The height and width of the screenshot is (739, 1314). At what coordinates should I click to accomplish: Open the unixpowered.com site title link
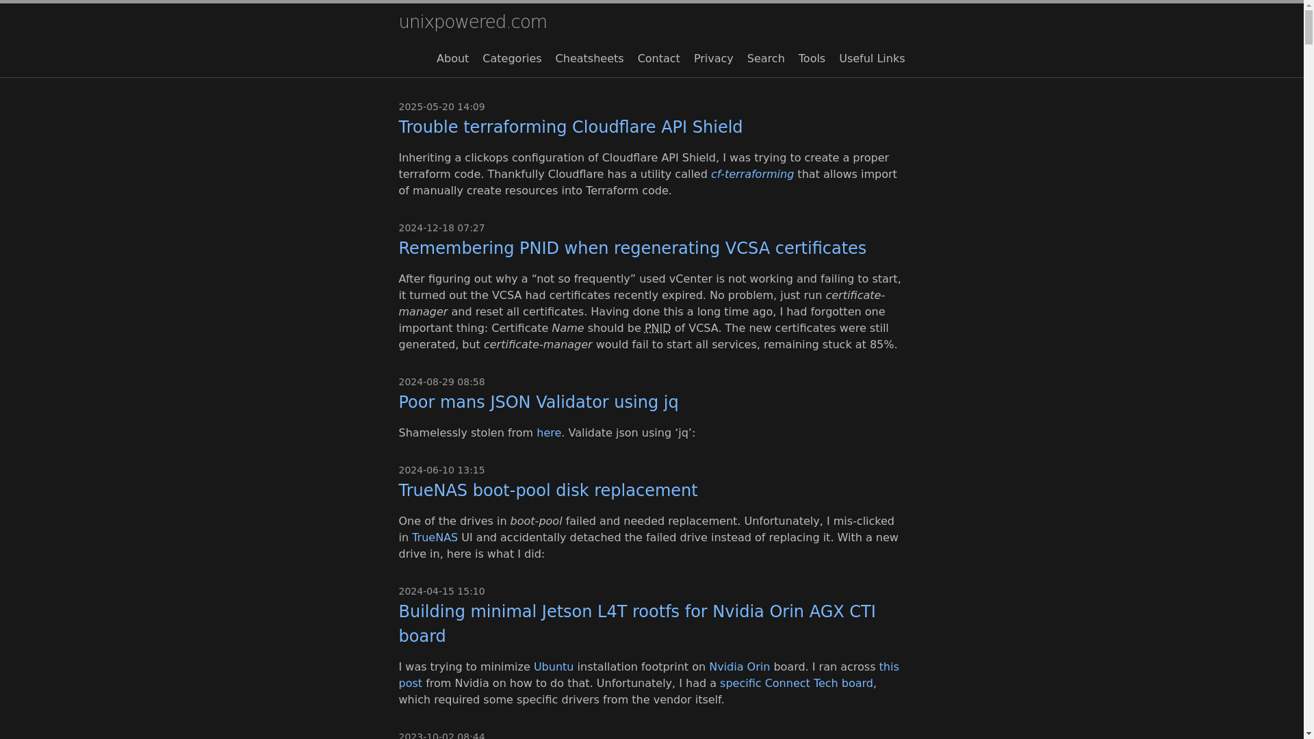point(472,22)
